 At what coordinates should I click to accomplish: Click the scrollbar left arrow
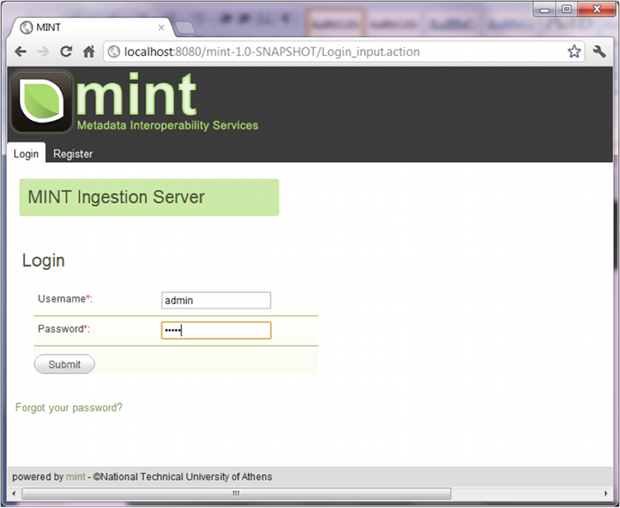[14, 493]
